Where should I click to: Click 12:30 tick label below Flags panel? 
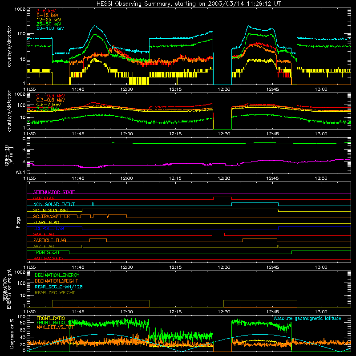tap(224, 267)
